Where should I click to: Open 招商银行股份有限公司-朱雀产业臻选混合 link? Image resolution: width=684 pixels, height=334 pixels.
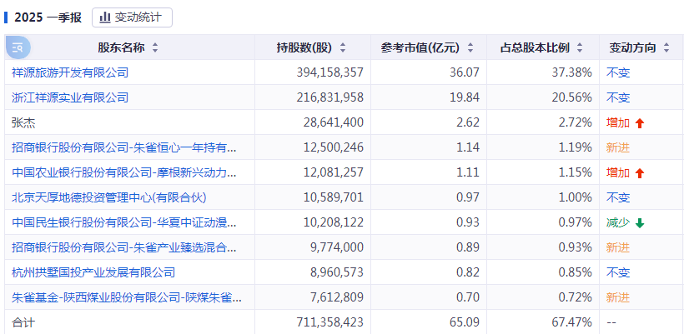(124, 247)
